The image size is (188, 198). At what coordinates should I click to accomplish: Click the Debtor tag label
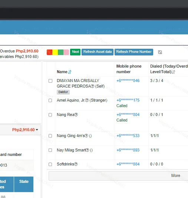coord(63,92)
